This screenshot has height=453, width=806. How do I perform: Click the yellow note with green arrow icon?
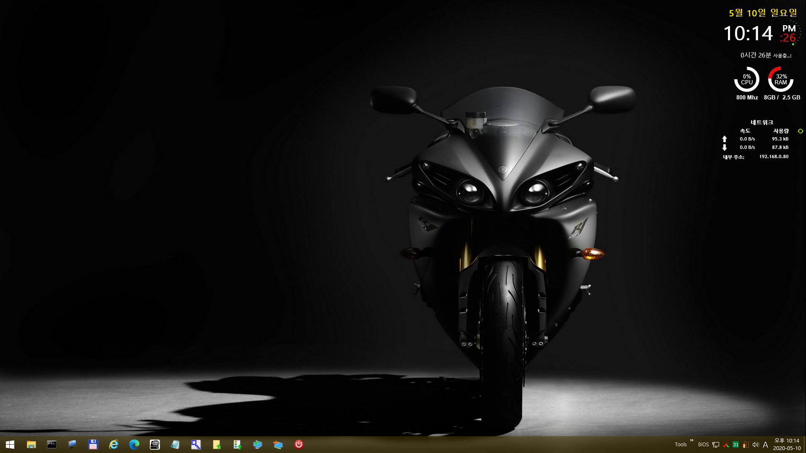tap(217, 445)
